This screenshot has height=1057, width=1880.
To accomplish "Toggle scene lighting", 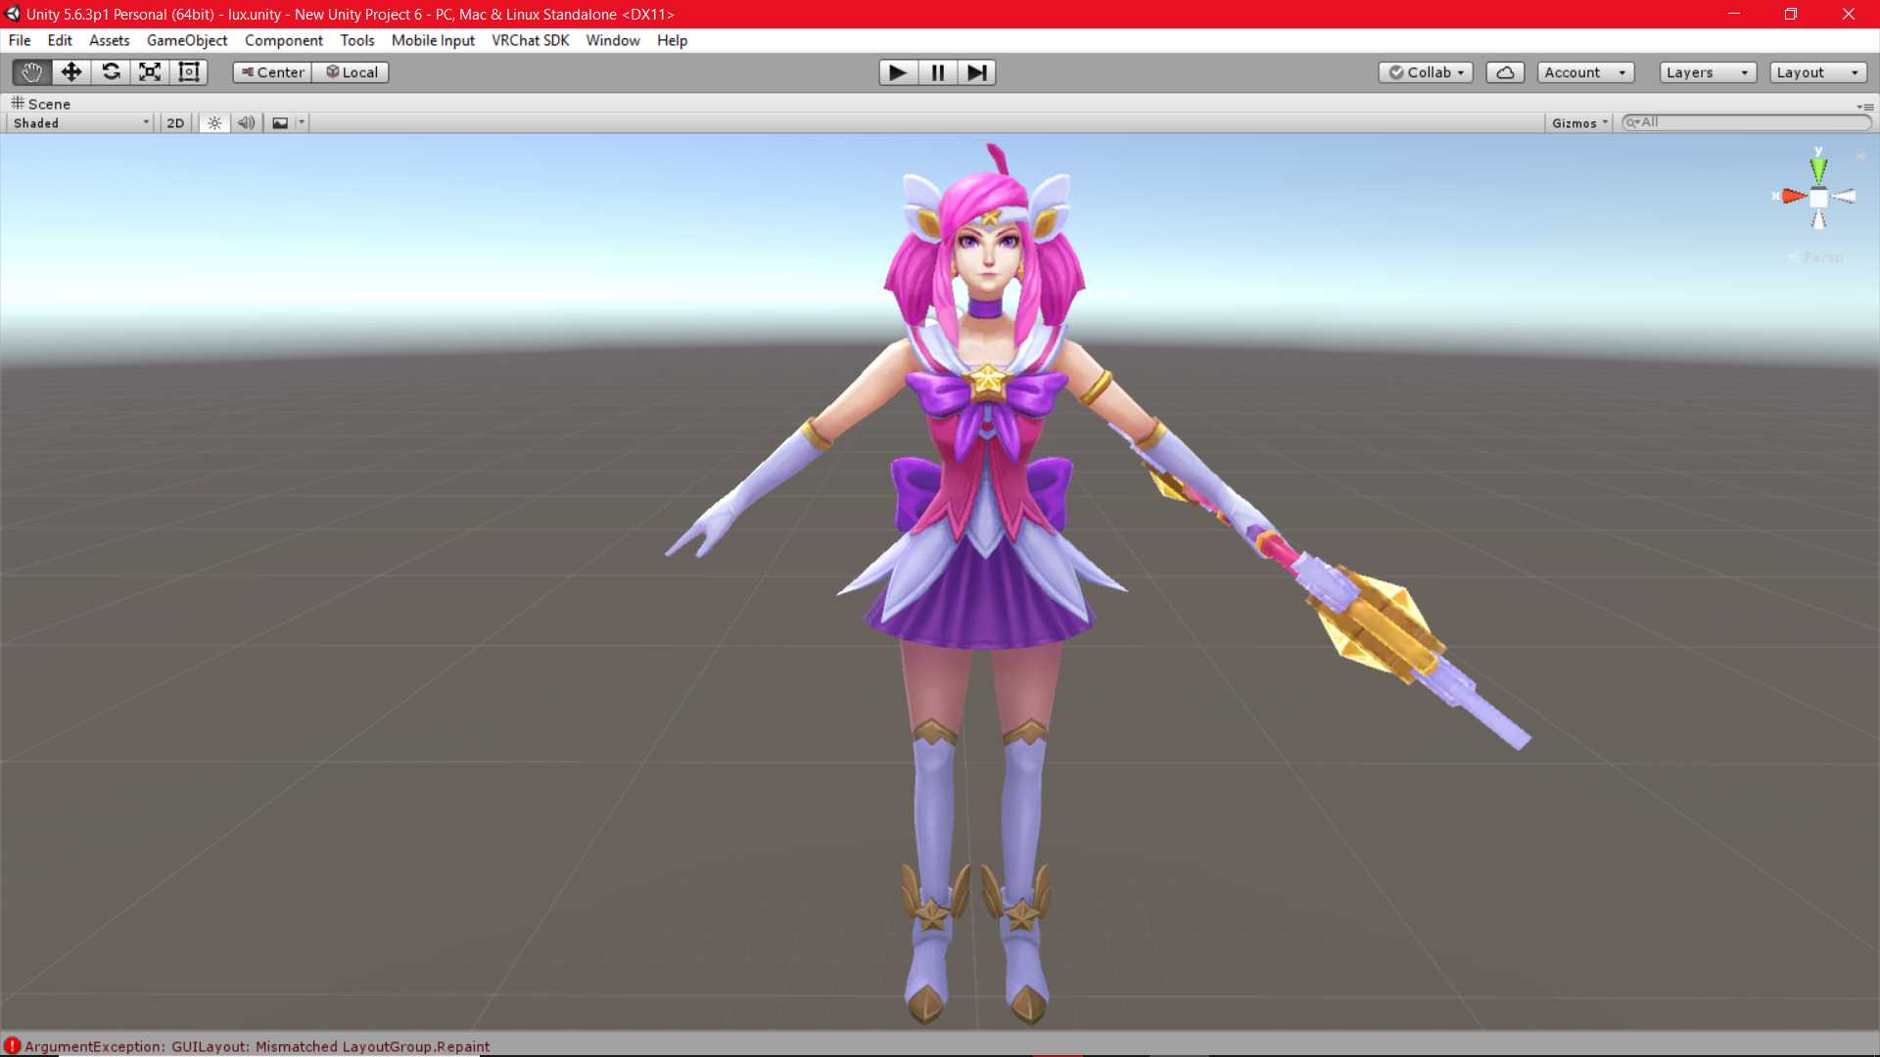I will pos(213,122).
